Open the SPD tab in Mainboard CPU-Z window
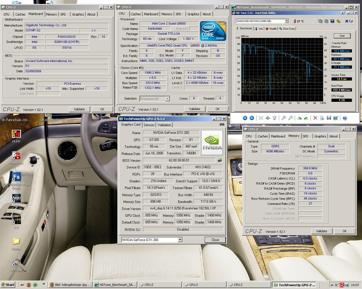 pyautogui.click(x=63, y=14)
